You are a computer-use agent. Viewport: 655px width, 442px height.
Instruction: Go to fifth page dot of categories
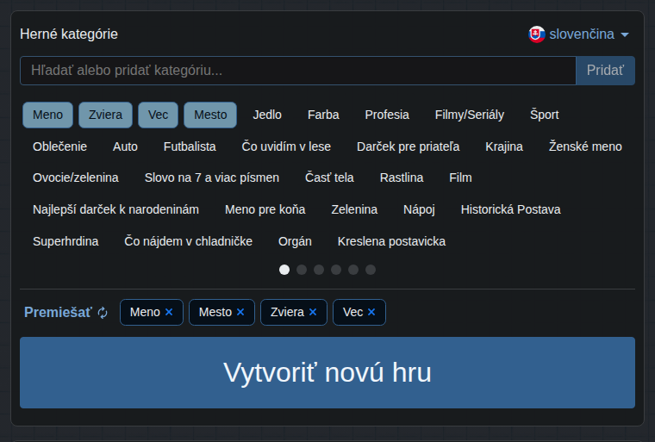point(353,270)
